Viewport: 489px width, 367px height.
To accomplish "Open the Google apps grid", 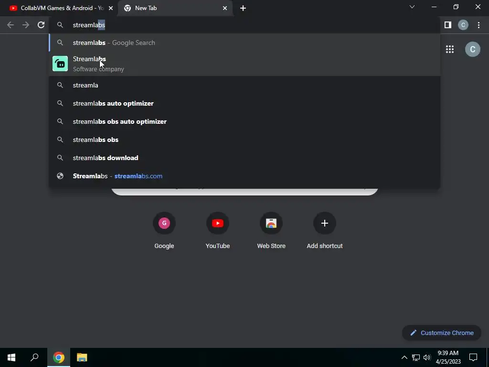I will [450, 49].
